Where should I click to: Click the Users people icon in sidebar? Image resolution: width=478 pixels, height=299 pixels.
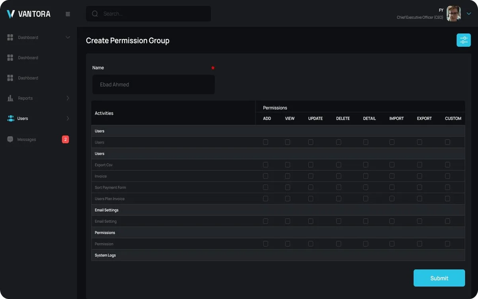pyautogui.click(x=11, y=118)
